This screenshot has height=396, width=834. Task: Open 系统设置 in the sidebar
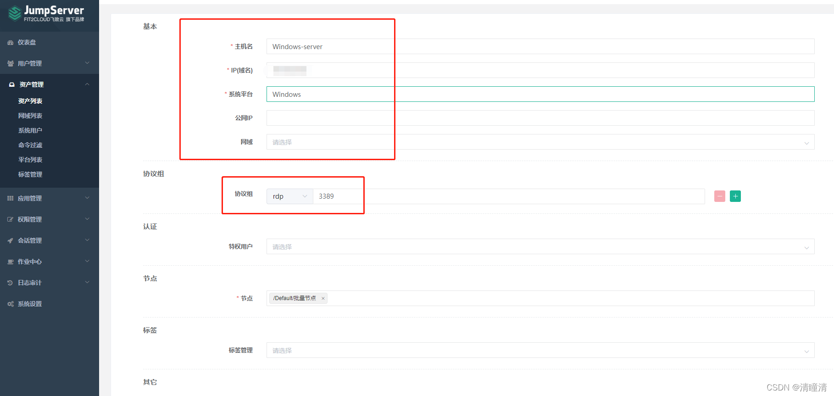coord(50,304)
